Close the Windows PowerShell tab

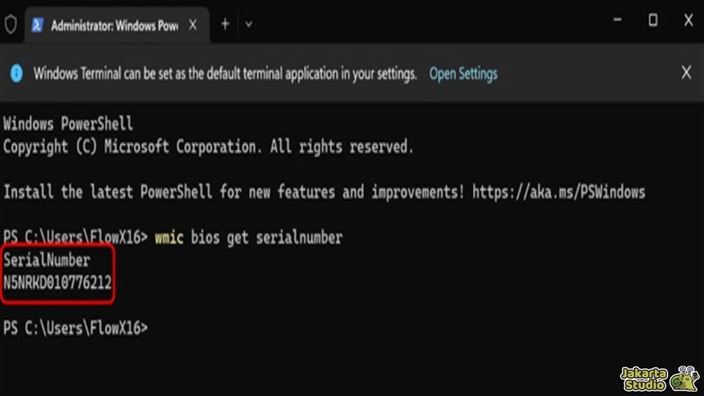point(193,25)
